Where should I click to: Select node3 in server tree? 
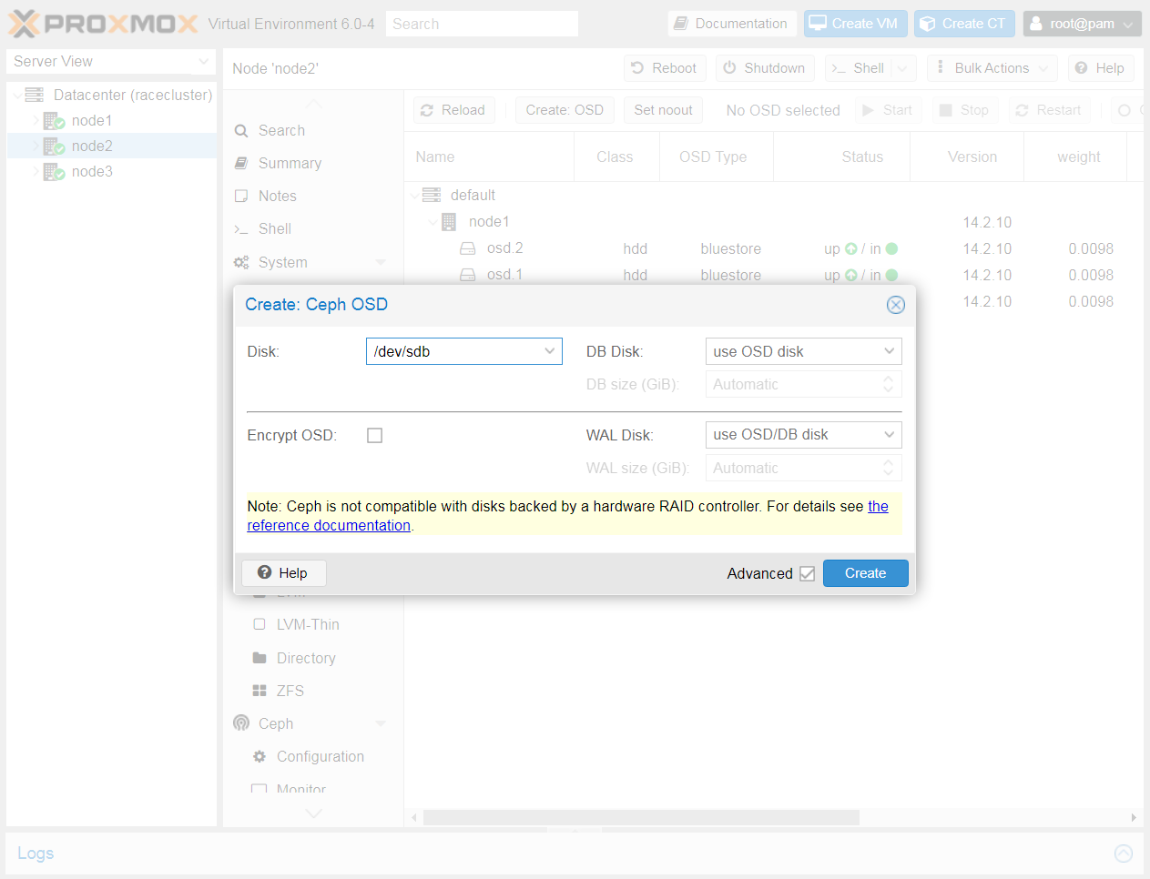coord(92,171)
